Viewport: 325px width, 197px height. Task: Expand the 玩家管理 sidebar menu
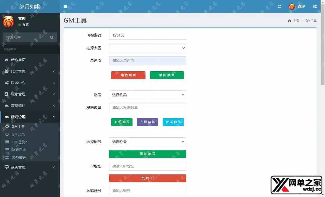30,94
